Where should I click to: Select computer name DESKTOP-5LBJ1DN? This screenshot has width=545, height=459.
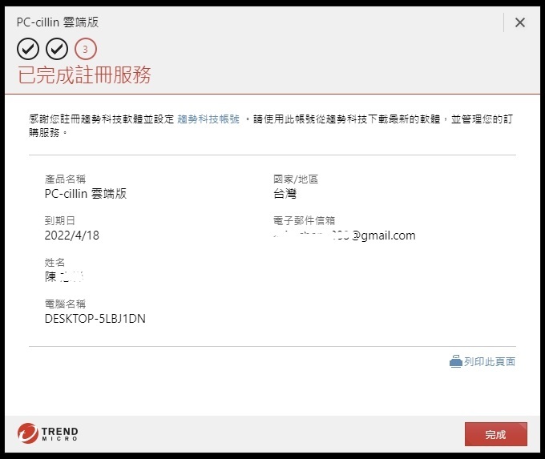coord(95,319)
